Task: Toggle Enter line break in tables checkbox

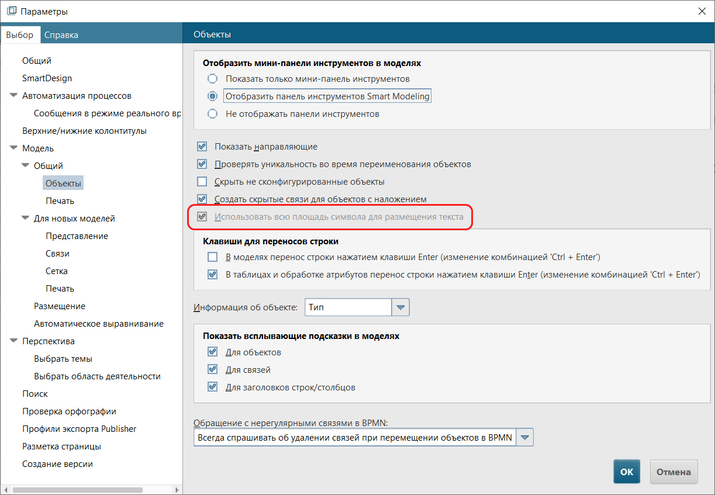Action: pos(212,275)
